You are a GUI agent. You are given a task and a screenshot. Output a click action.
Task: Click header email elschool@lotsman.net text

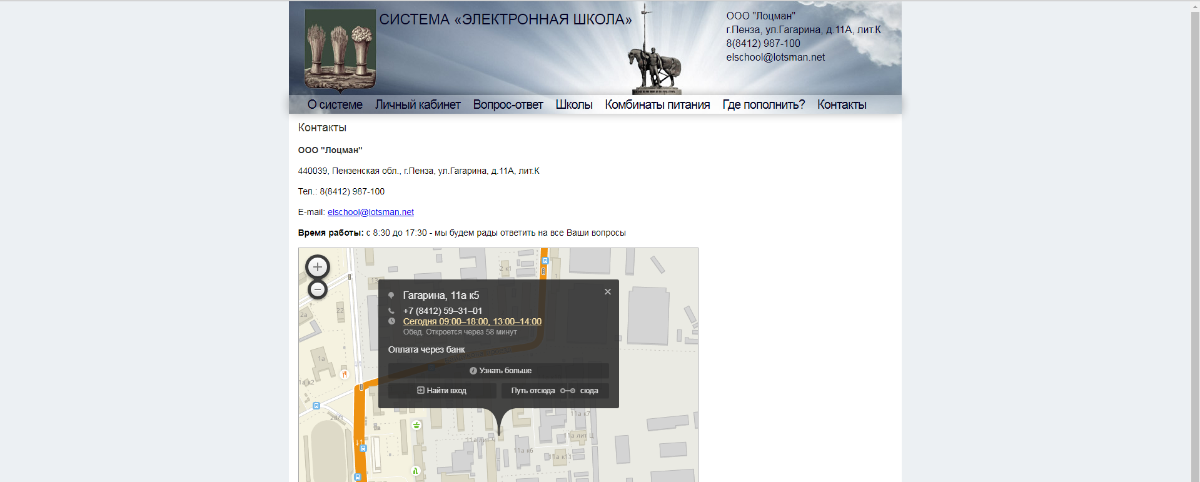tap(775, 58)
